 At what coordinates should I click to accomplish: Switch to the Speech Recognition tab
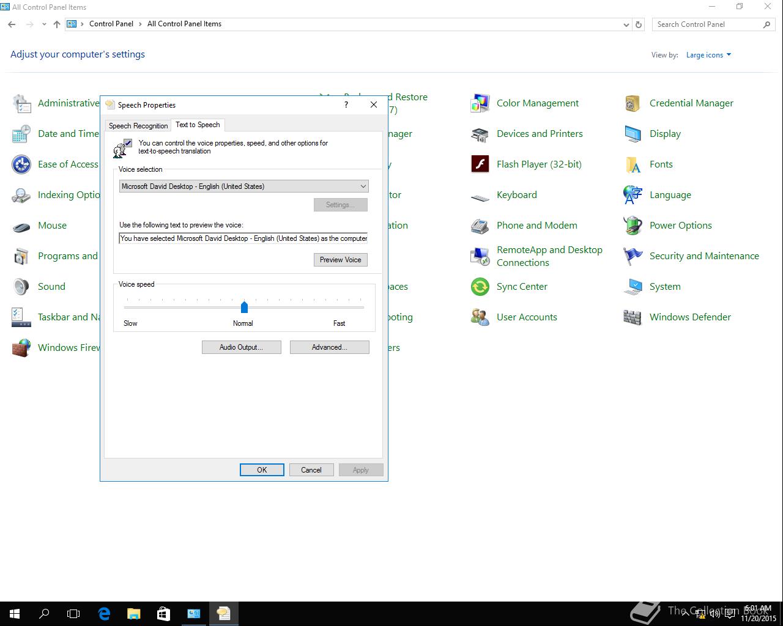tap(138, 126)
